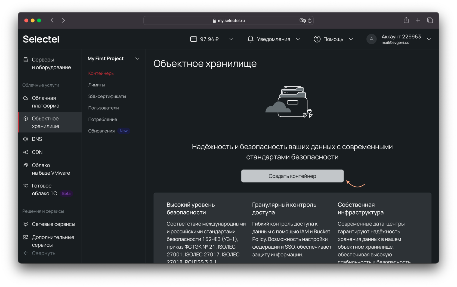Click the DNS globe icon
This screenshot has height=287, width=457.
pyautogui.click(x=26, y=139)
